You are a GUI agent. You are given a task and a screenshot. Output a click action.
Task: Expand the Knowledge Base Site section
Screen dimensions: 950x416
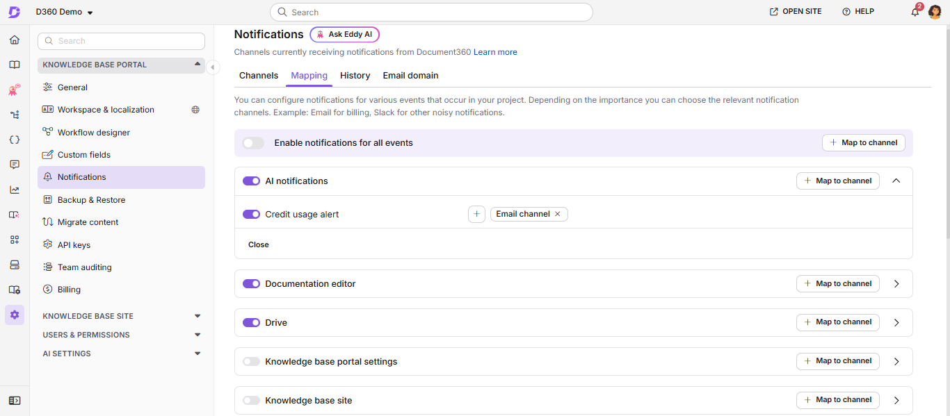(x=198, y=316)
